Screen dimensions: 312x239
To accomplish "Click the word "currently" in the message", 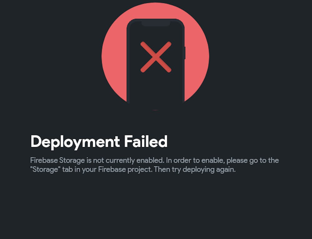I will (x=120, y=160).
